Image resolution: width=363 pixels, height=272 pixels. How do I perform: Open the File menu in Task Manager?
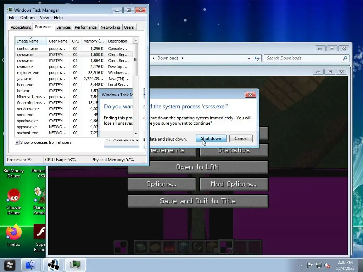coord(12,18)
